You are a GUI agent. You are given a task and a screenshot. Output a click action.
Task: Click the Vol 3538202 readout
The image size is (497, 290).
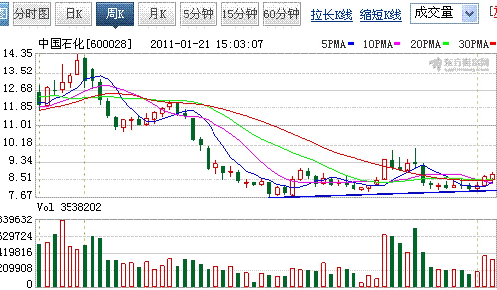[69, 207]
